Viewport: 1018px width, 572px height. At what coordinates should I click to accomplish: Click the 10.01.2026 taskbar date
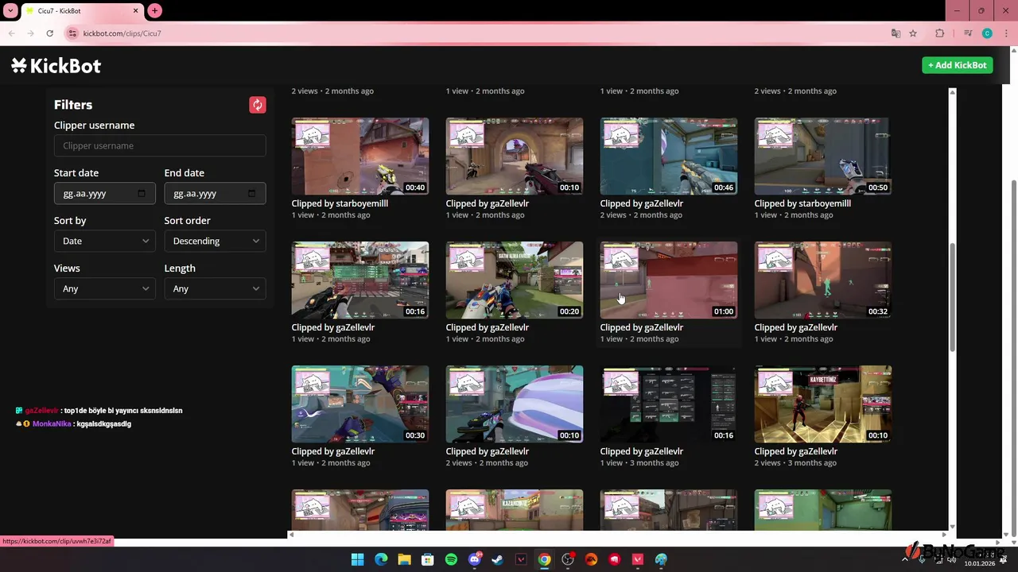tap(979, 563)
